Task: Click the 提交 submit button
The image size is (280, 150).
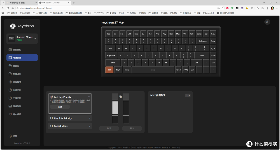Action: 132,128
